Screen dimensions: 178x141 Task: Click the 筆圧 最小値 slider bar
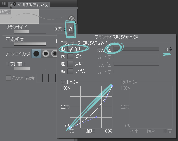pos(136,49)
